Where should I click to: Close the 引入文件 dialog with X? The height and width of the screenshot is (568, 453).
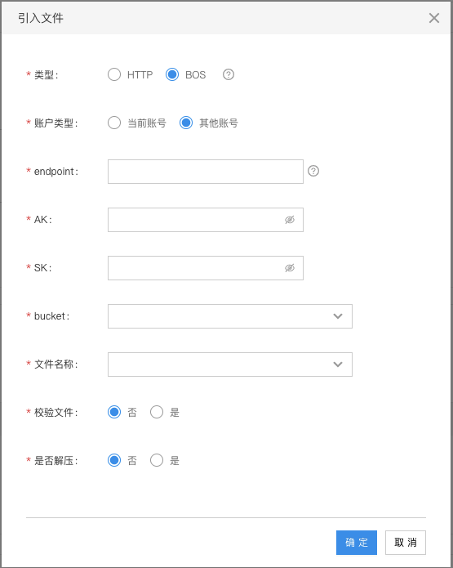434,18
